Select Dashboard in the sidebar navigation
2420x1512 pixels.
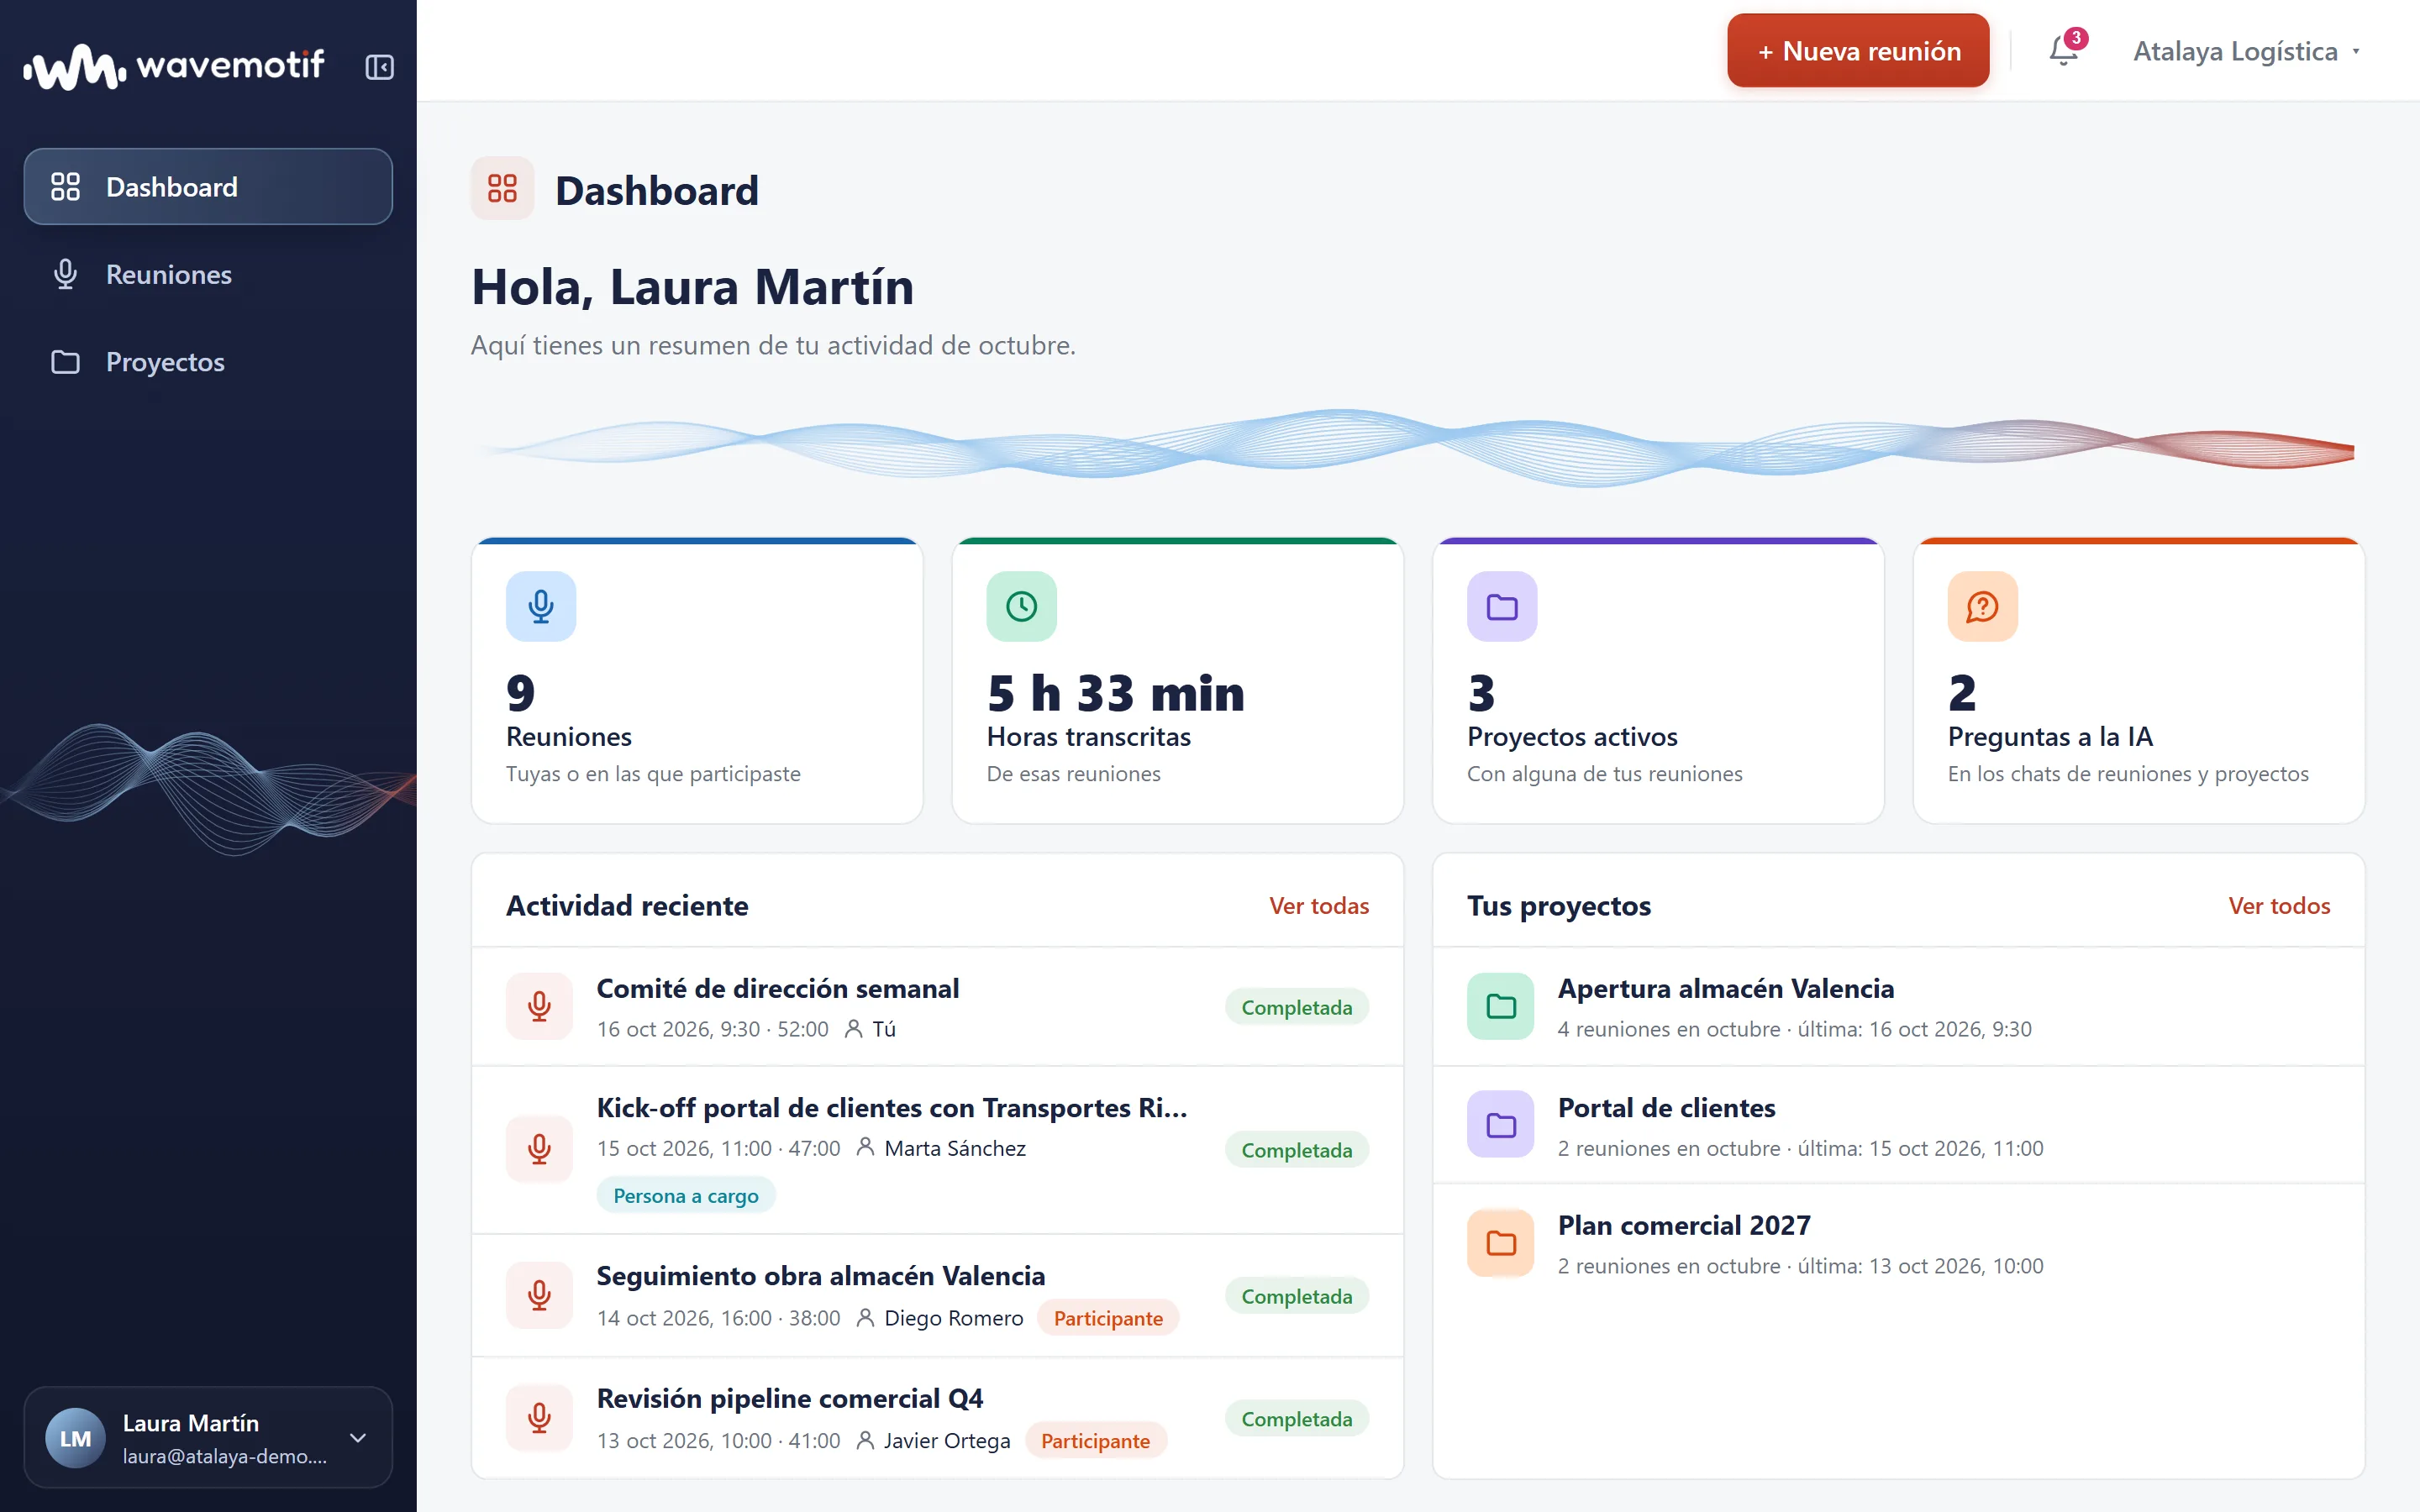[208, 187]
